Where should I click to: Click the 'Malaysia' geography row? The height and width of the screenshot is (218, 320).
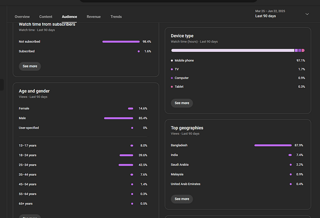click(237, 174)
